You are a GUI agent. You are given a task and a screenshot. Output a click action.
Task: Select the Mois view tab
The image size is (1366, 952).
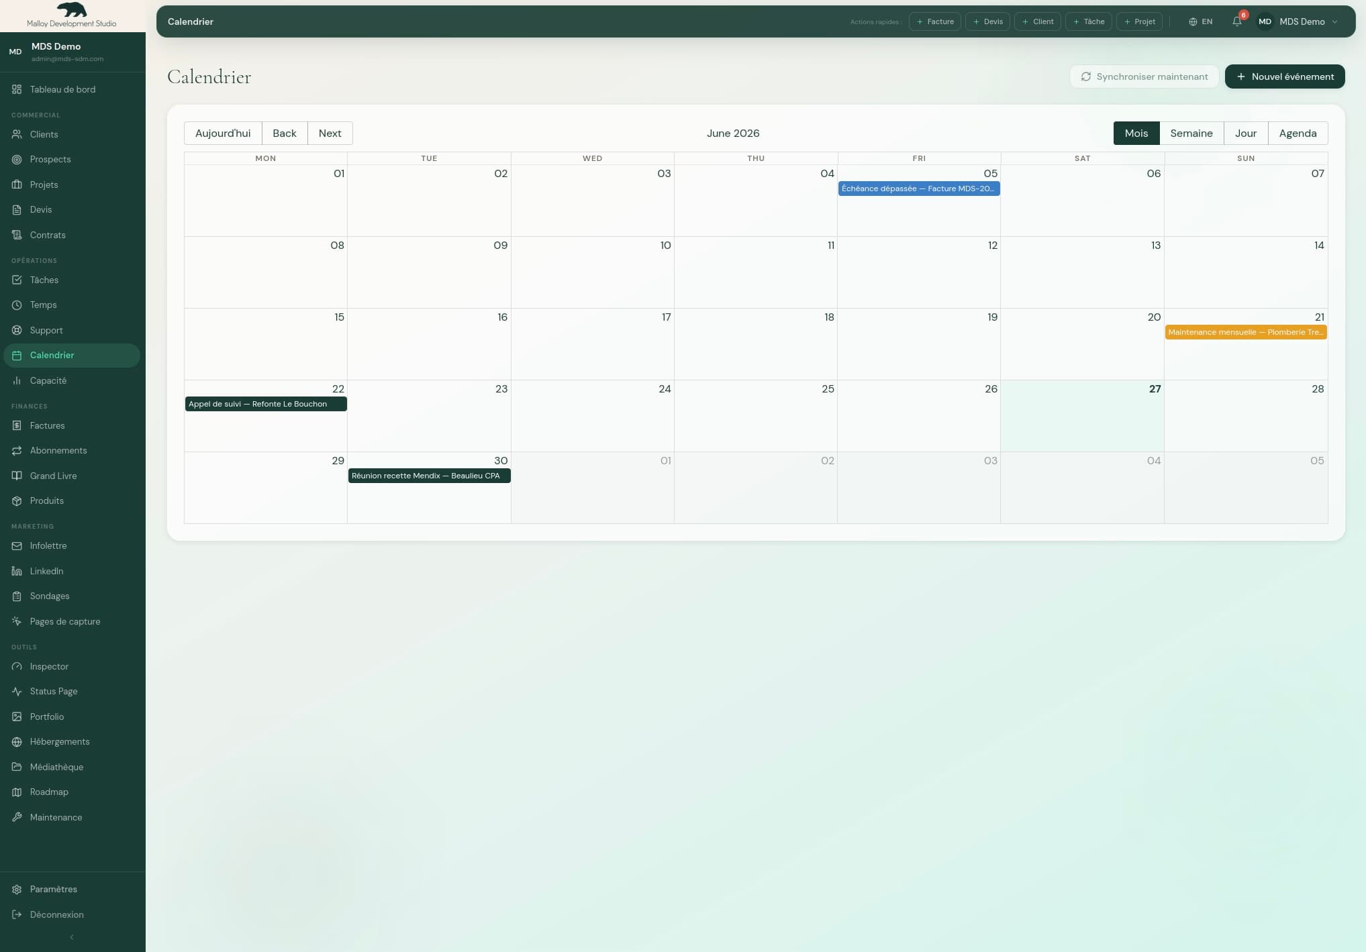(1136, 133)
